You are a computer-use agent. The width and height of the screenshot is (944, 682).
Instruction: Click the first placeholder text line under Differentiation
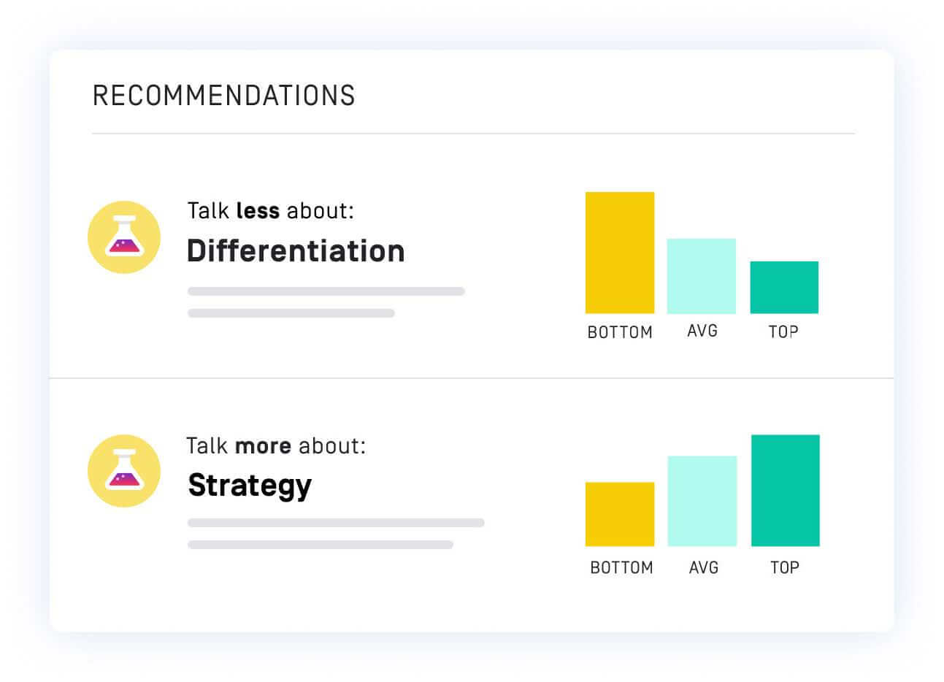tap(326, 291)
